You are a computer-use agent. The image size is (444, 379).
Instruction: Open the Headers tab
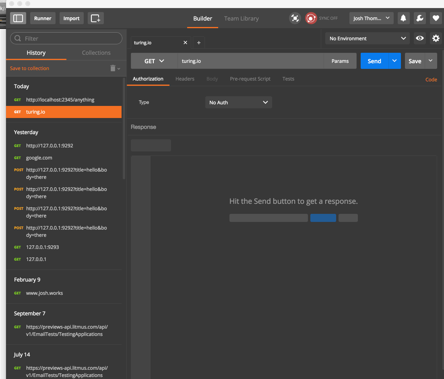[x=185, y=79]
